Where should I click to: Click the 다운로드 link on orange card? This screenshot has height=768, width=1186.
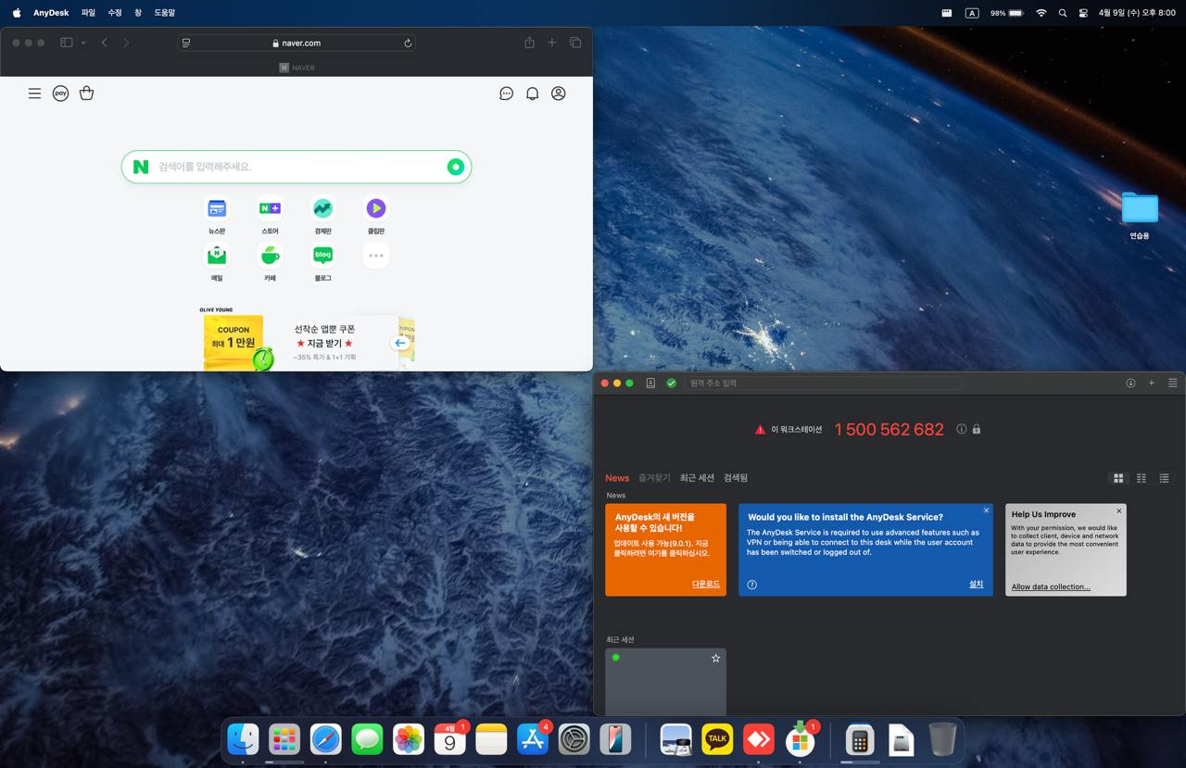click(x=706, y=585)
